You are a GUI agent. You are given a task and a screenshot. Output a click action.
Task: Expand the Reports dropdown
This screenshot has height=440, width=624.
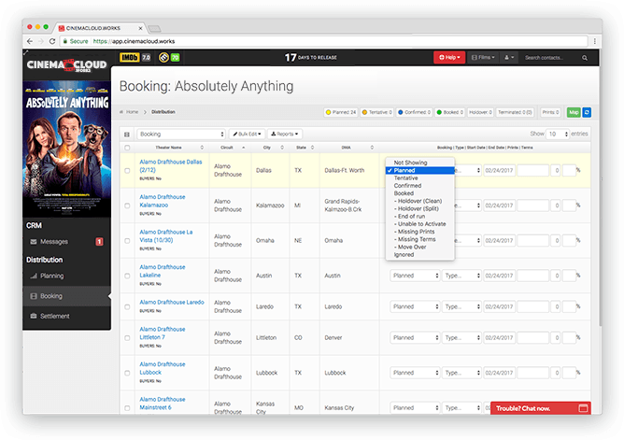pos(287,134)
